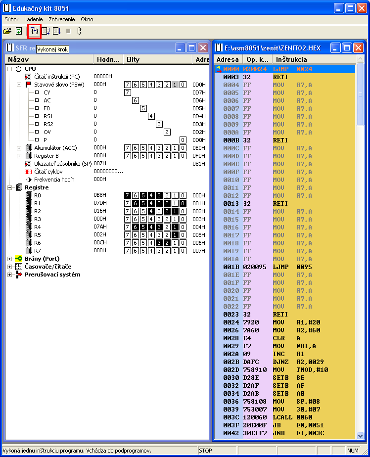Select the Čítač cyklov counter icon
370x457 pixels.
[28, 172]
